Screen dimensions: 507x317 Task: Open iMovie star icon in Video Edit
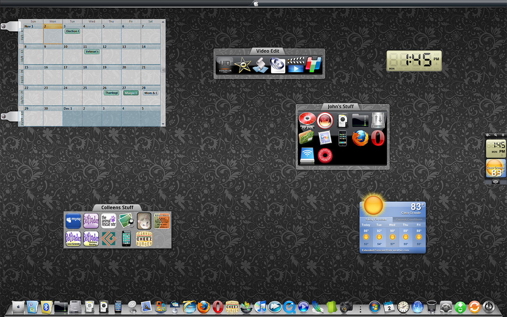point(242,65)
